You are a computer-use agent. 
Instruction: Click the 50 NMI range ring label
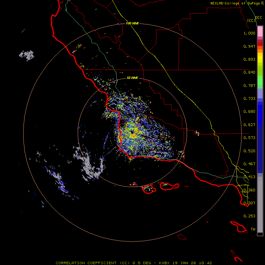(x=132, y=78)
